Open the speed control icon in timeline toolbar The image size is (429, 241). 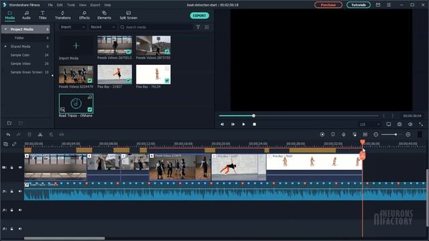62,135
